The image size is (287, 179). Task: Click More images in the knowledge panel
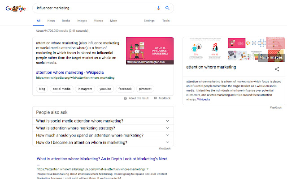[x=271, y=58]
